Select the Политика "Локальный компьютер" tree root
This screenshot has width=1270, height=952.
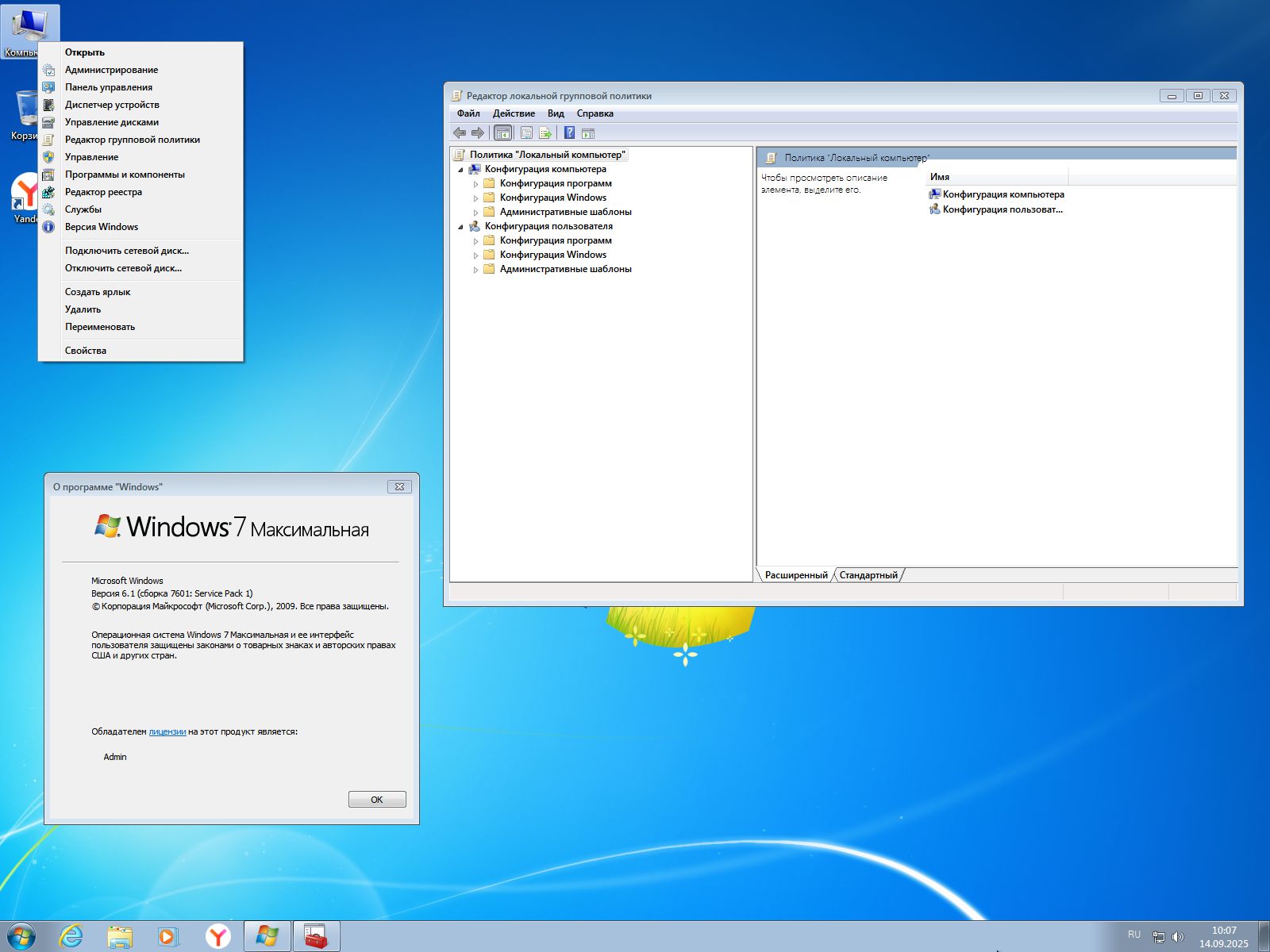(x=547, y=155)
